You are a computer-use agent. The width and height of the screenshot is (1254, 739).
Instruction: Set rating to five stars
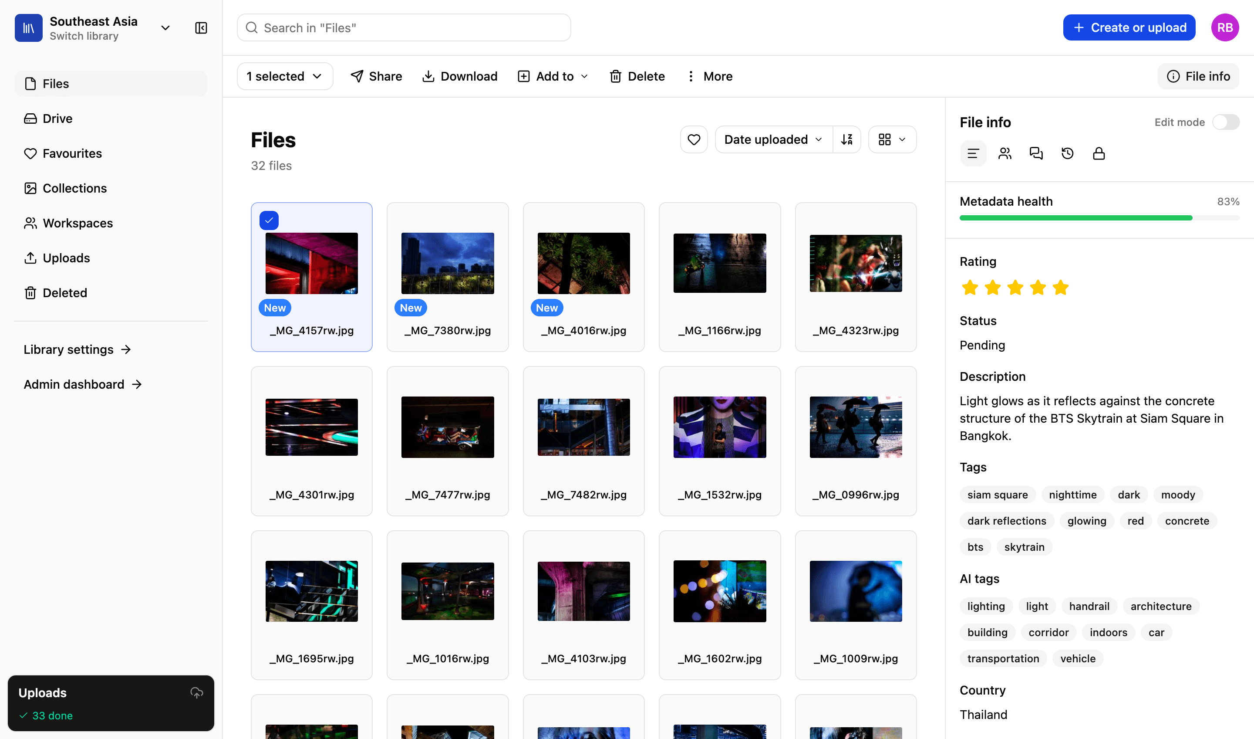[x=1060, y=287]
